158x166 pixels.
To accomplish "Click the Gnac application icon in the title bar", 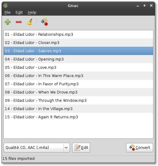I will 6,6.
